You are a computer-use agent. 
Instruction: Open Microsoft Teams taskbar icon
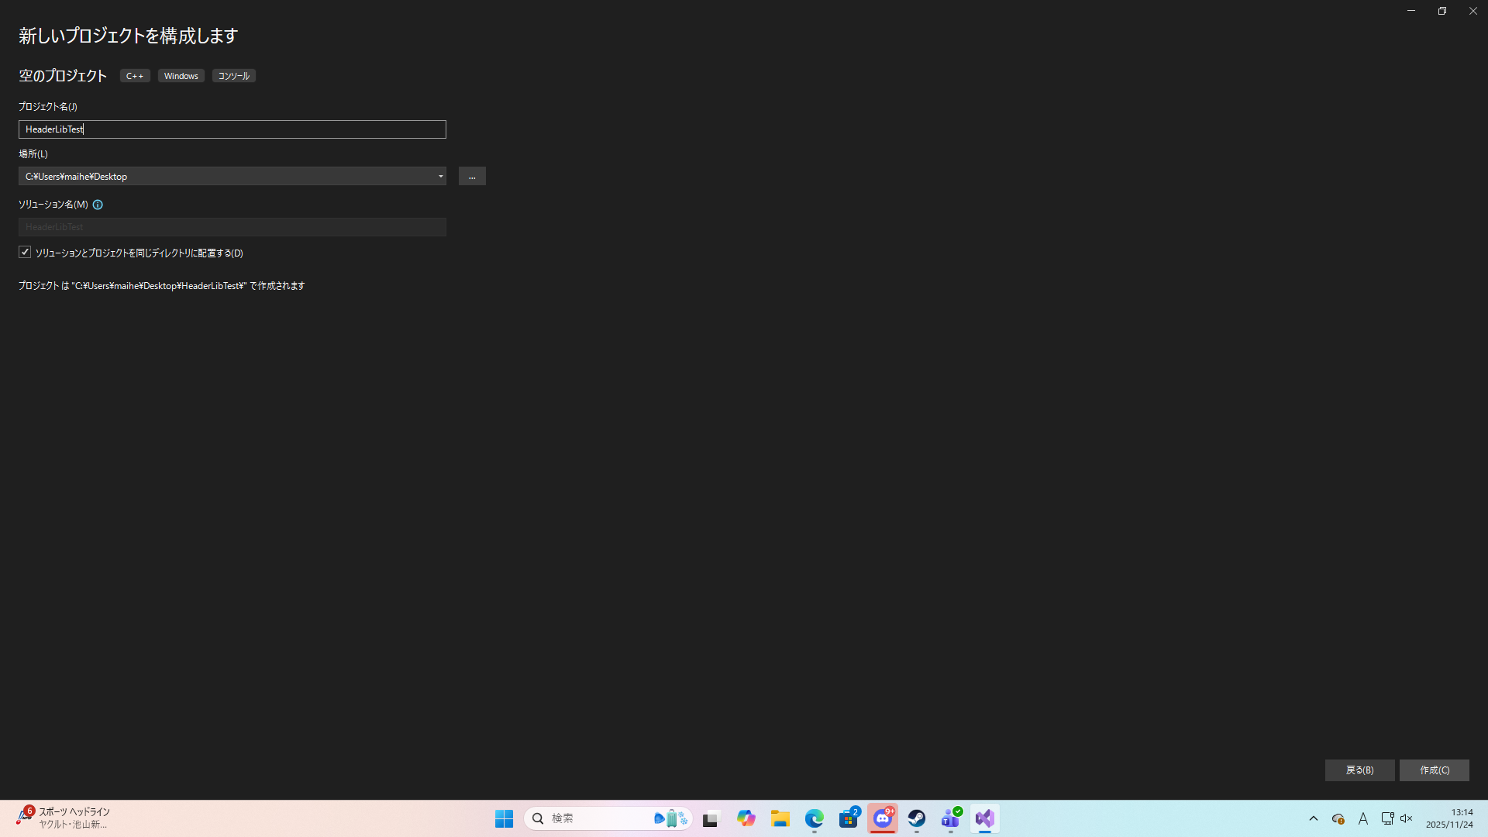(x=951, y=818)
